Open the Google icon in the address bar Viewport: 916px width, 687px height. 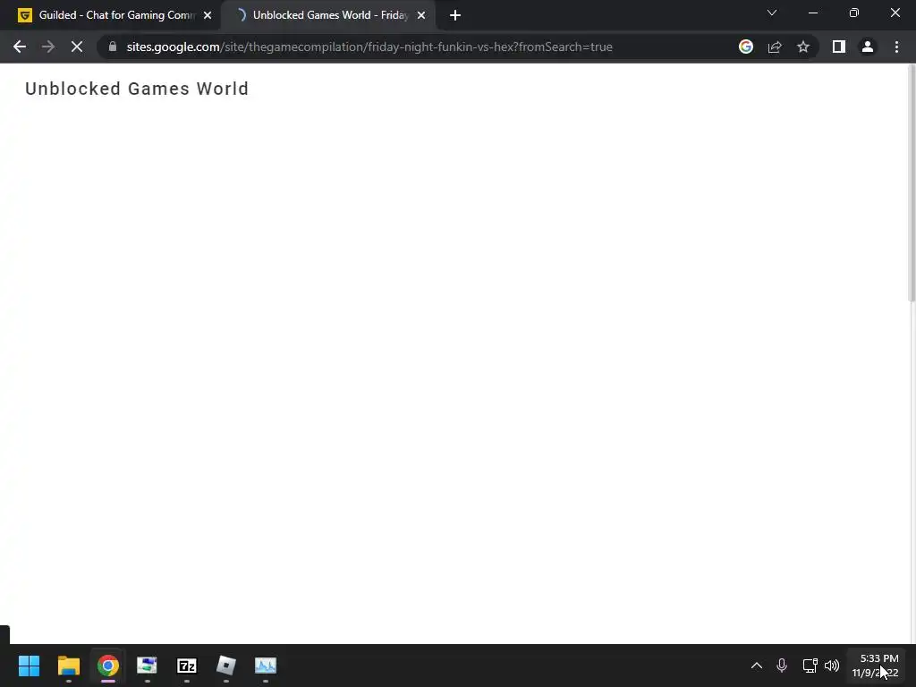coord(746,47)
